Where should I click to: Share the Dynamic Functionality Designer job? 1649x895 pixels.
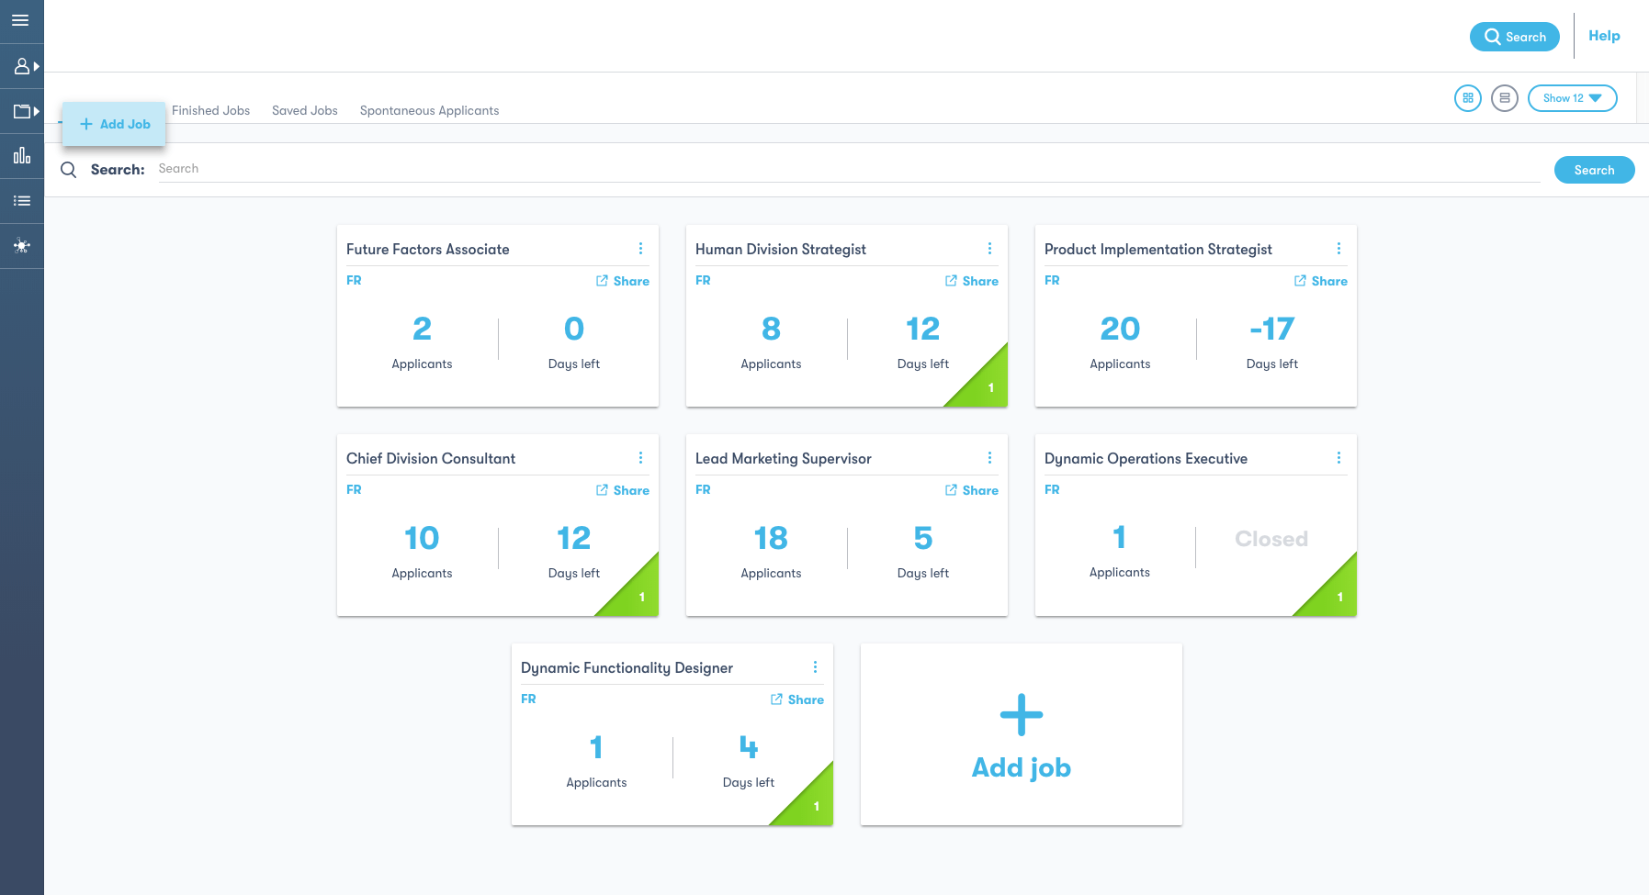797,699
